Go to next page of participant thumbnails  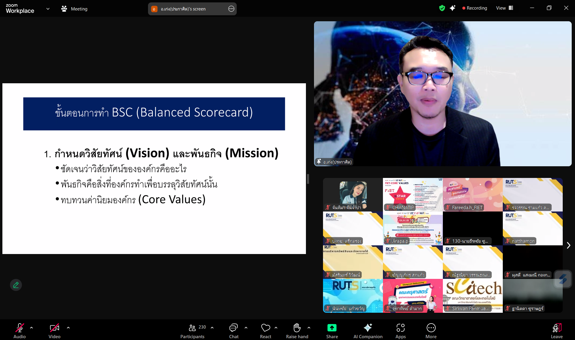[568, 245]
